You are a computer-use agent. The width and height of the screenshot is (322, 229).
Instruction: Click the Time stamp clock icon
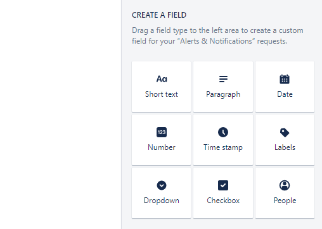pos(223,132)
